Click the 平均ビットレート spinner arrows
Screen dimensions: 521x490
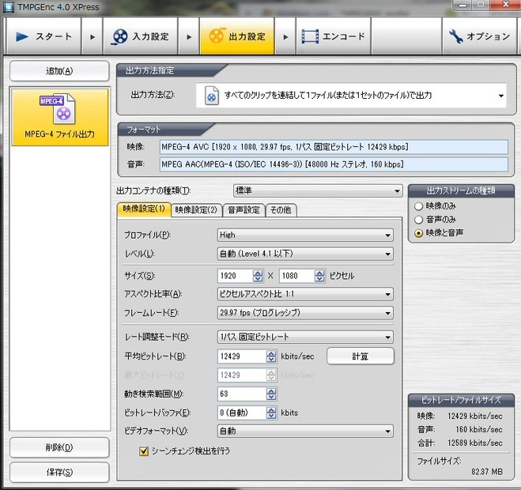tap(271, 356)
